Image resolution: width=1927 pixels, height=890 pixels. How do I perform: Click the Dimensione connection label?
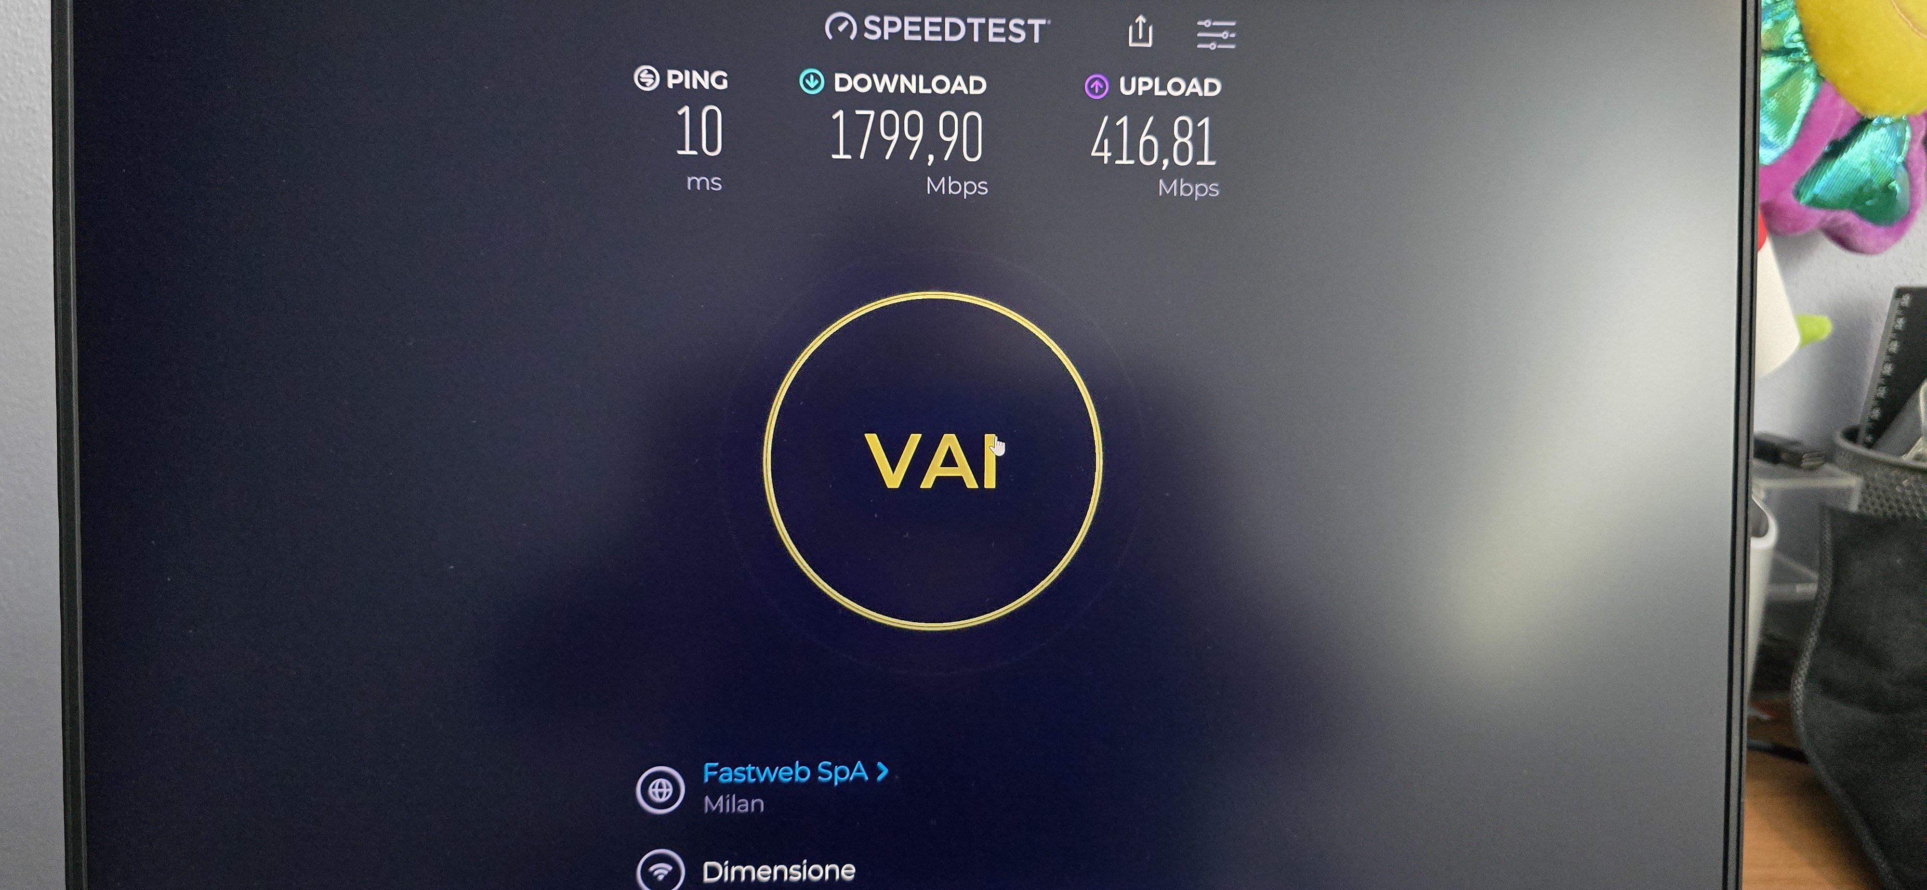click(x=779, y=871)
